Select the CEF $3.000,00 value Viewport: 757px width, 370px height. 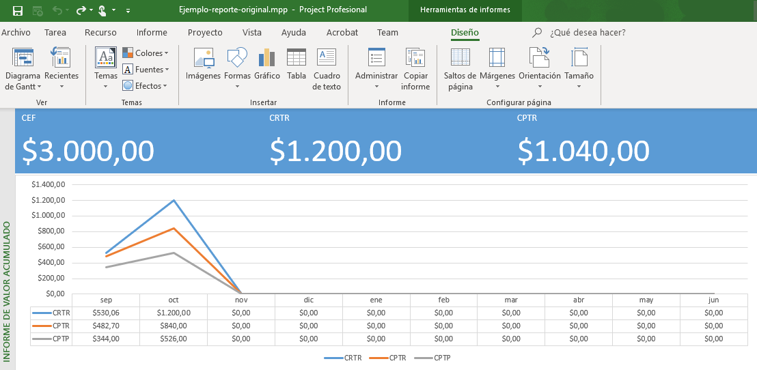(88, 150)
